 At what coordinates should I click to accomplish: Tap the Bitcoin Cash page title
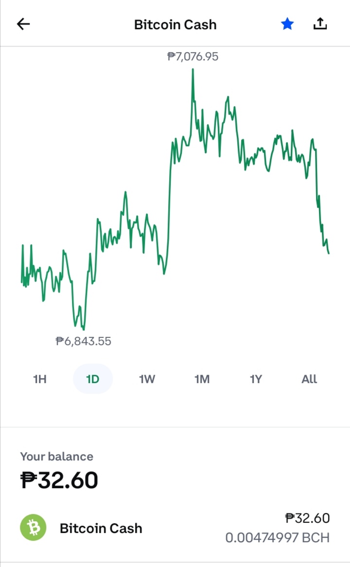tap(175, 25)
